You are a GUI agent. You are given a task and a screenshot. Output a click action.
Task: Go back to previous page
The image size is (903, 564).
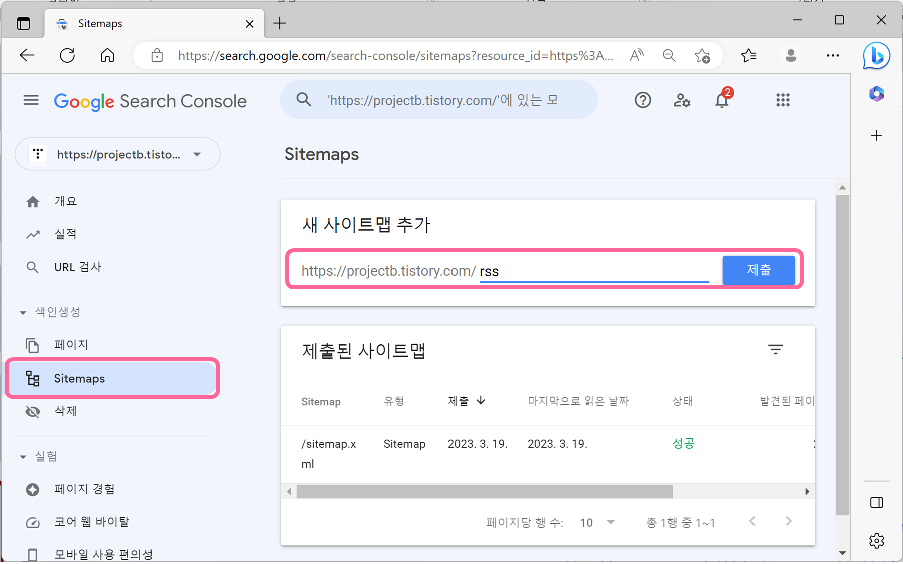27,55
